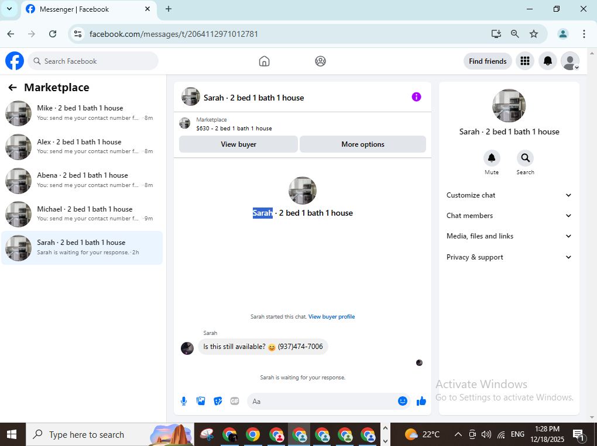Search within the conversation

[526, 158]
